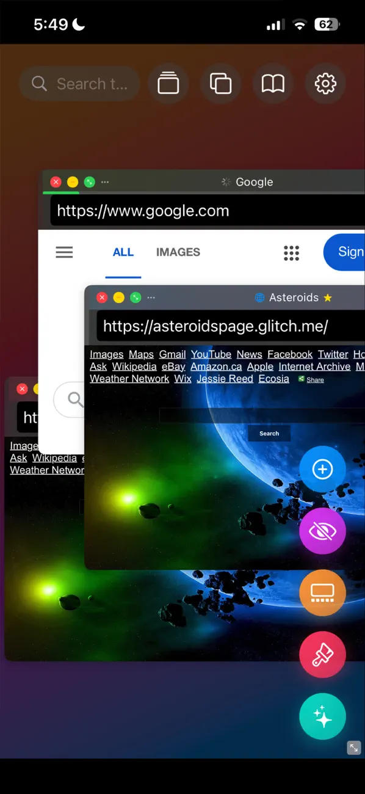Open the settings gear icon
365x794 pixels.
[325, 84]
